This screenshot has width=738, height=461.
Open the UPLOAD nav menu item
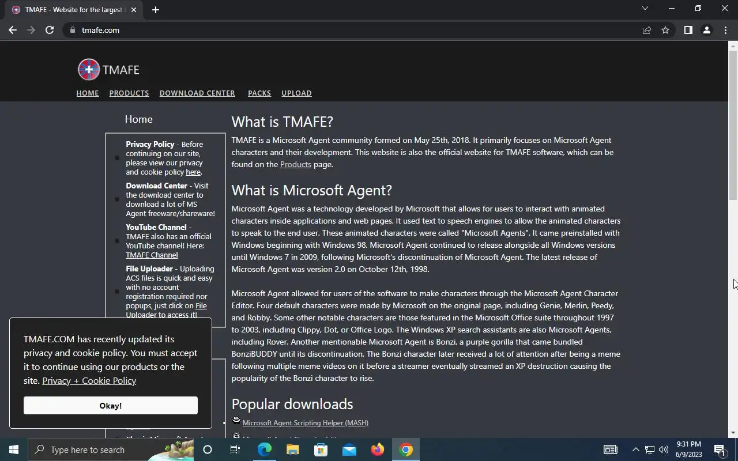coord(296,93)
